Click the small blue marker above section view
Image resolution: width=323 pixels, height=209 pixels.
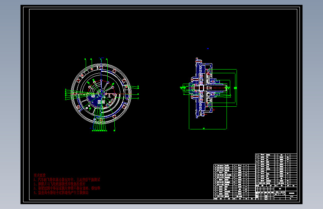tap(208, 49)
